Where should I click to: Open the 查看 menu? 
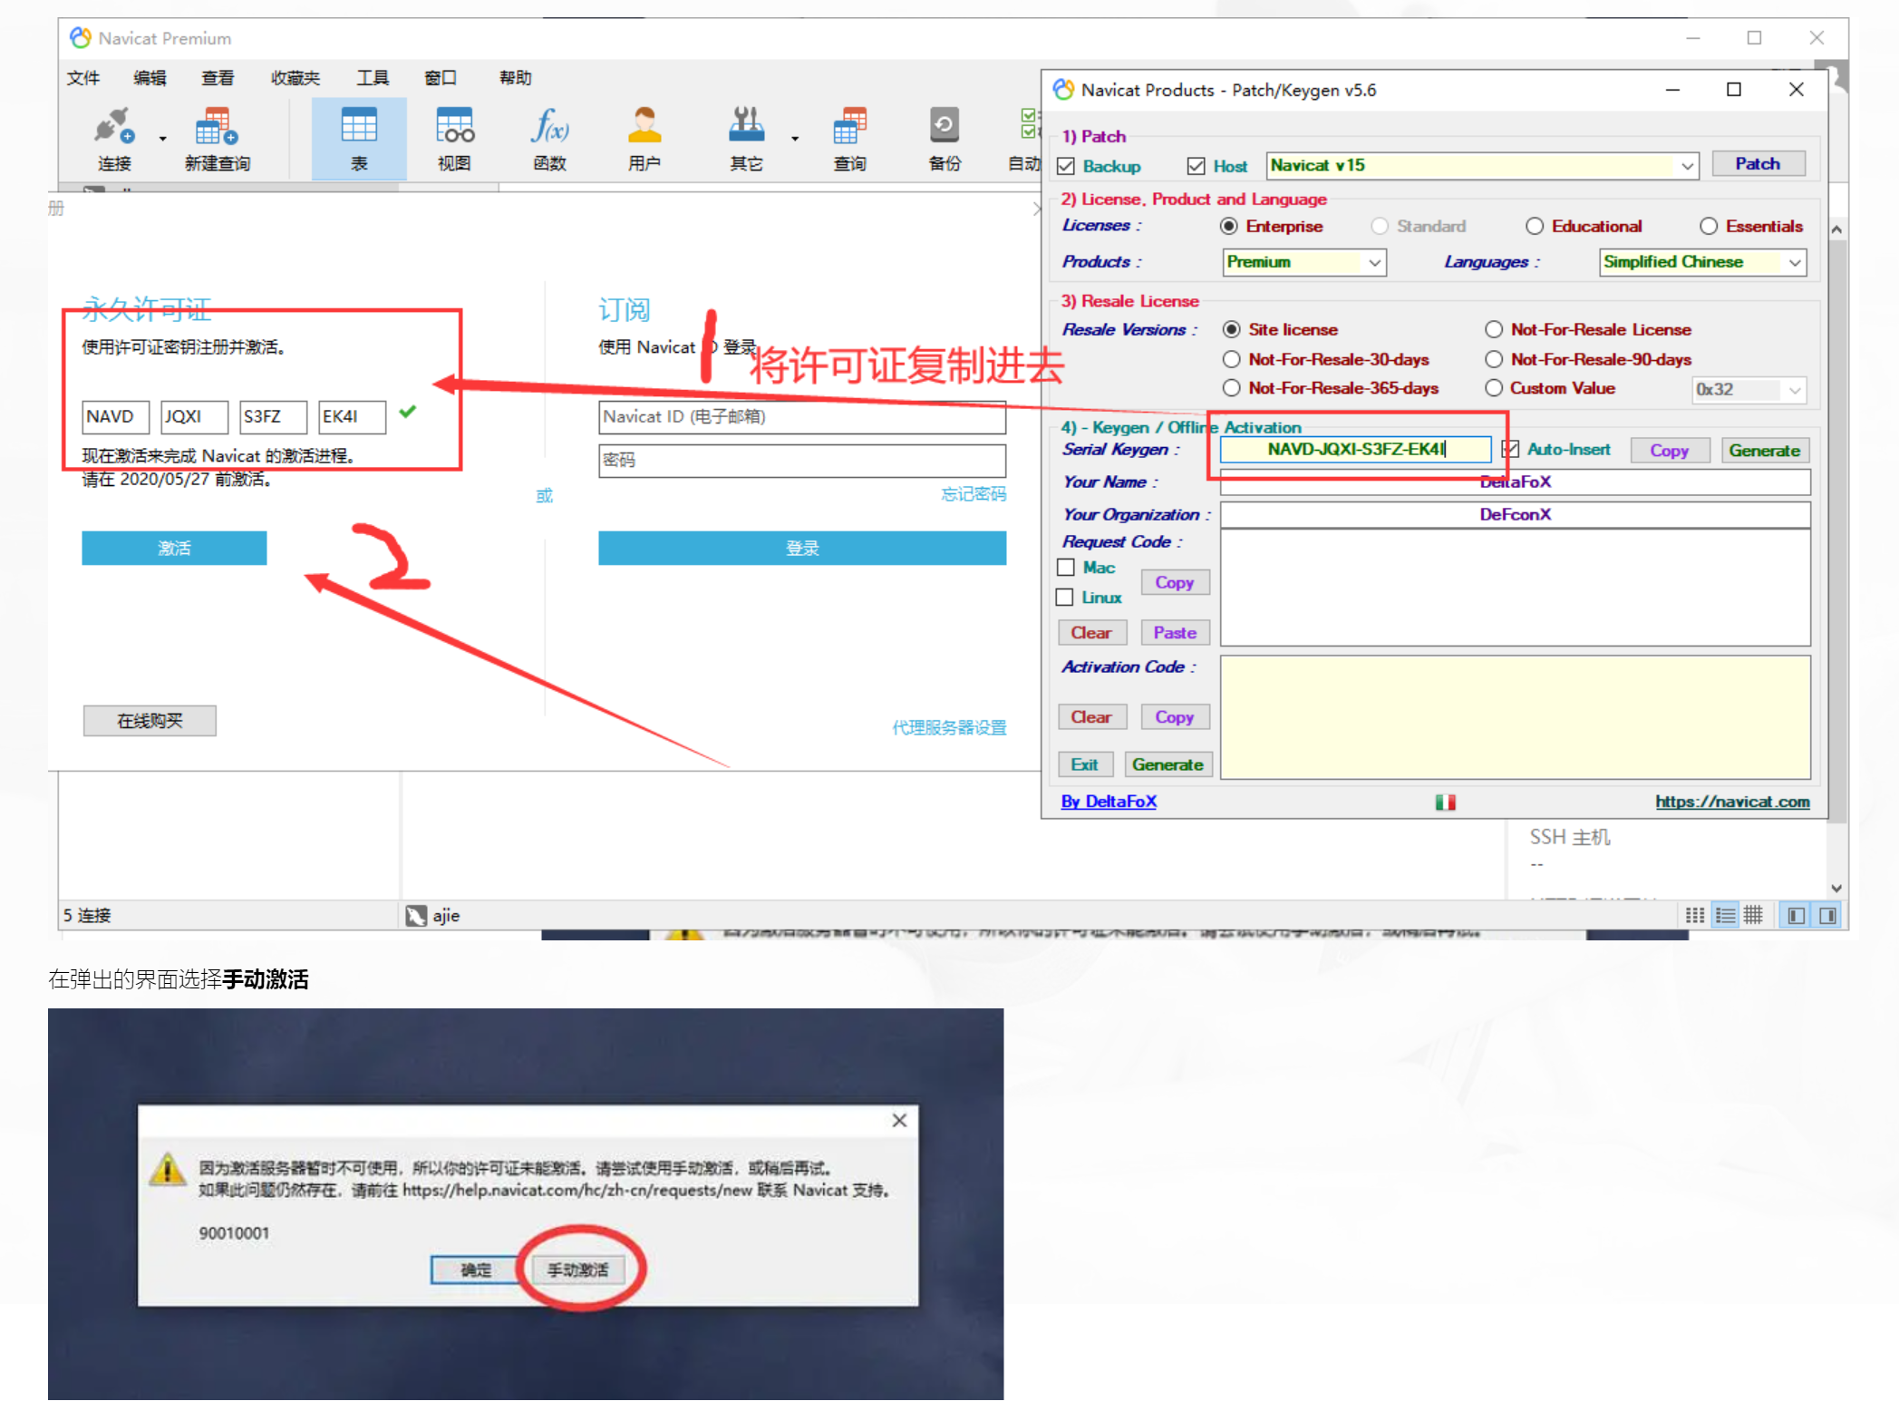(x=218, y=78)
